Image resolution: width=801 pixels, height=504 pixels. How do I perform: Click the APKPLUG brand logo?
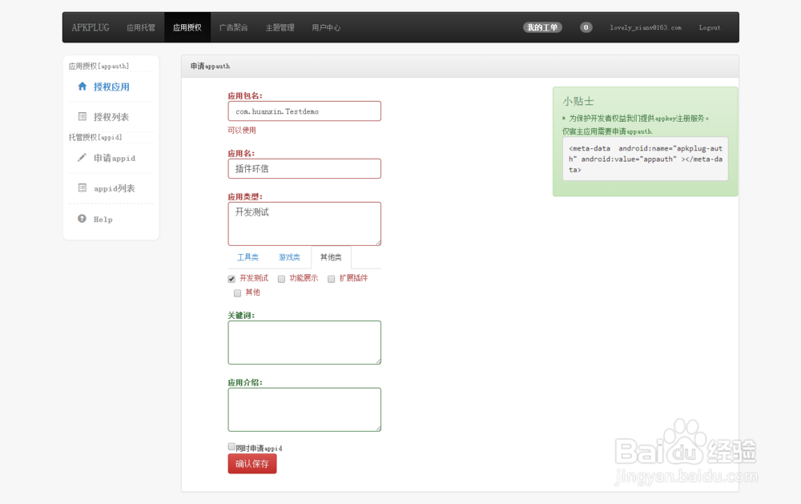[91, 27]
